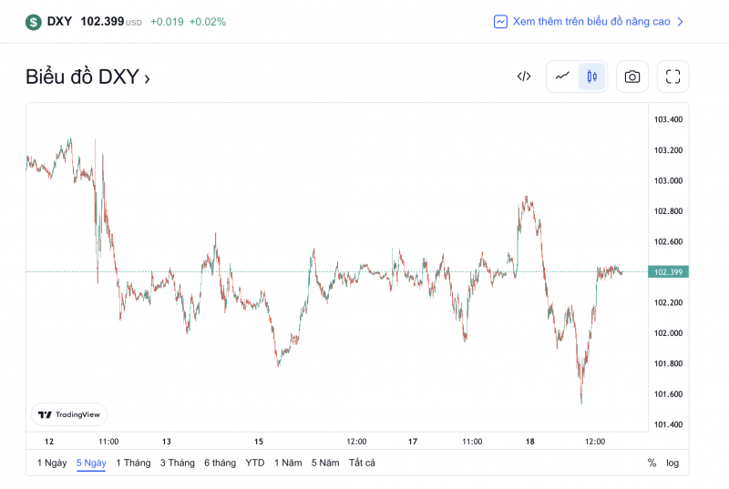Click the embed code icon

[x=524, y=76]
